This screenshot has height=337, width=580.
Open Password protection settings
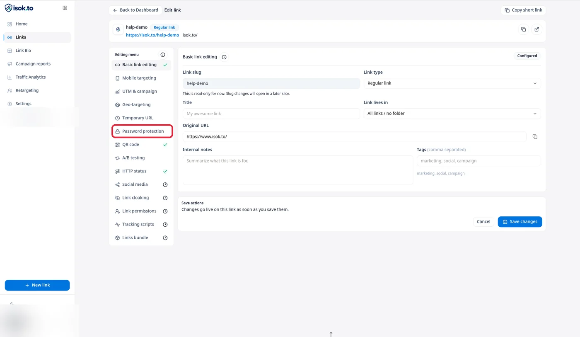(142, 131)
